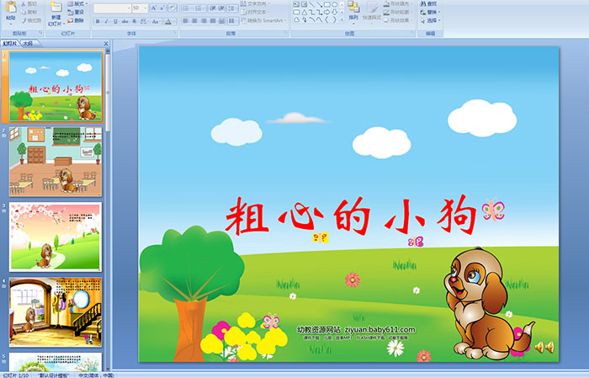Open the Paragraph dialog launcher

point(286,33)
